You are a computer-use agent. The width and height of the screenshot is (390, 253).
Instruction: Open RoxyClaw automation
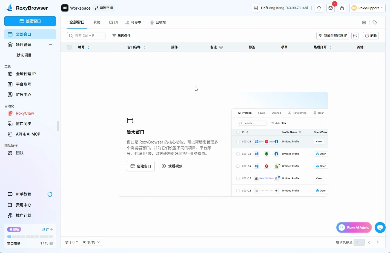point(30,113)
